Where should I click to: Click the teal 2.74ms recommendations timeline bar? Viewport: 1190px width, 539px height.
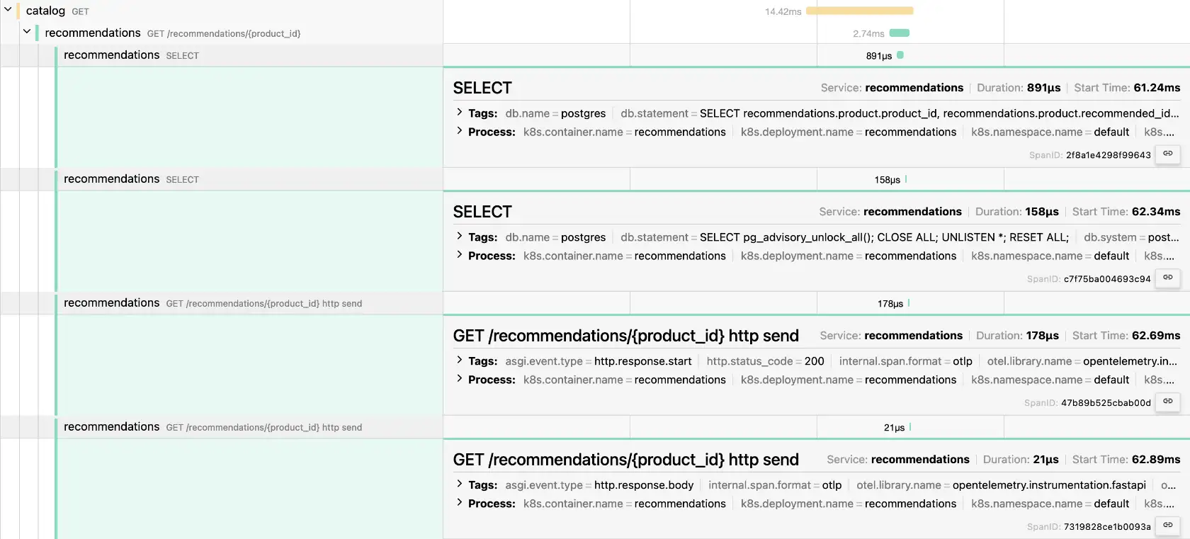pyautogui.click(x=899, y=33)
